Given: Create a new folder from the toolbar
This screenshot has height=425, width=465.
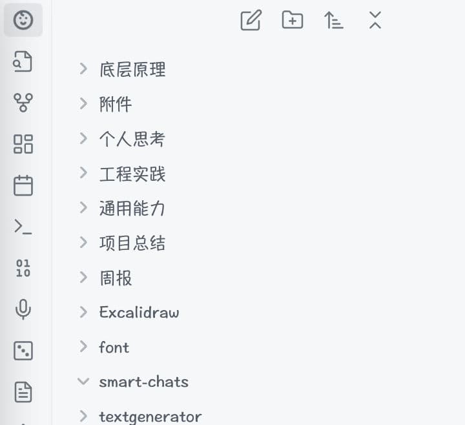Looking at the screenshot, I should [293, 20].
